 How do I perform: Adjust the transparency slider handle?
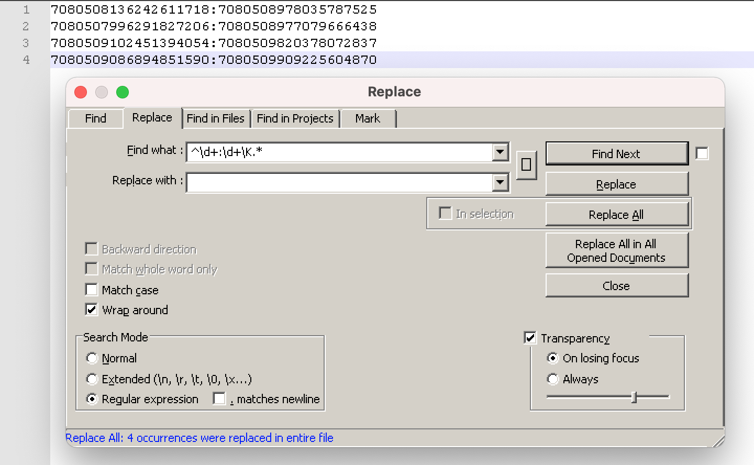(x=634, y=397)
